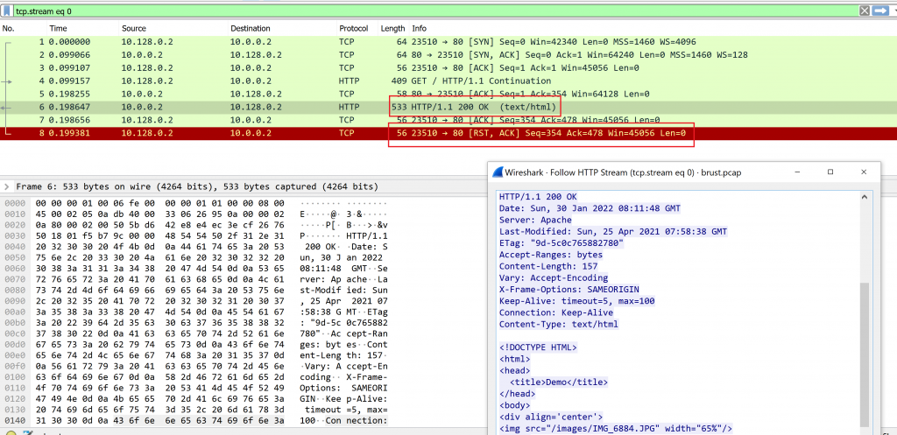Sort by the Info column header
This screenshot has width=897, height=435.
point(420,28)
